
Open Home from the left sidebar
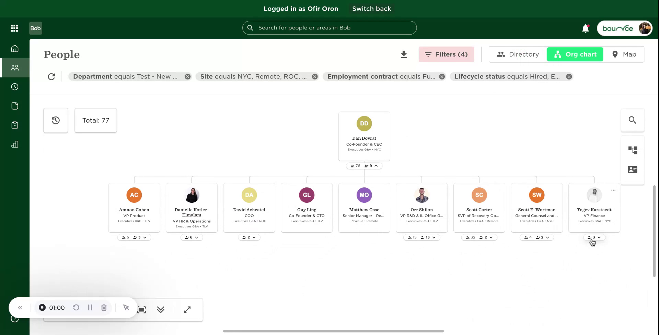[x=15, y=48]
